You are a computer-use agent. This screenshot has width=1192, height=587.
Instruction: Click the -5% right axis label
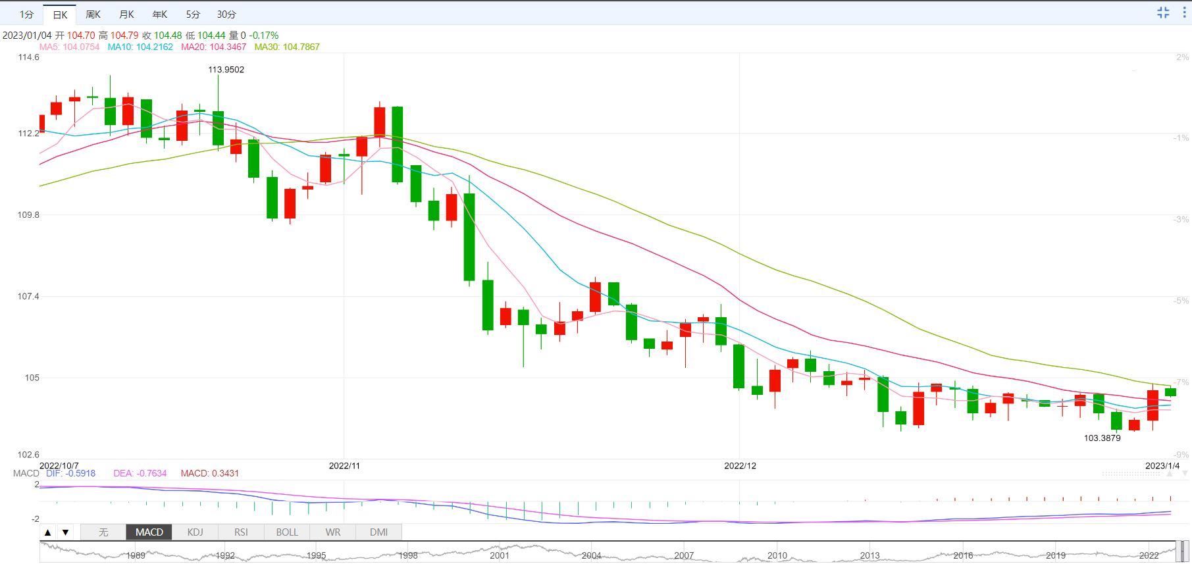[x=1181, y=301]
